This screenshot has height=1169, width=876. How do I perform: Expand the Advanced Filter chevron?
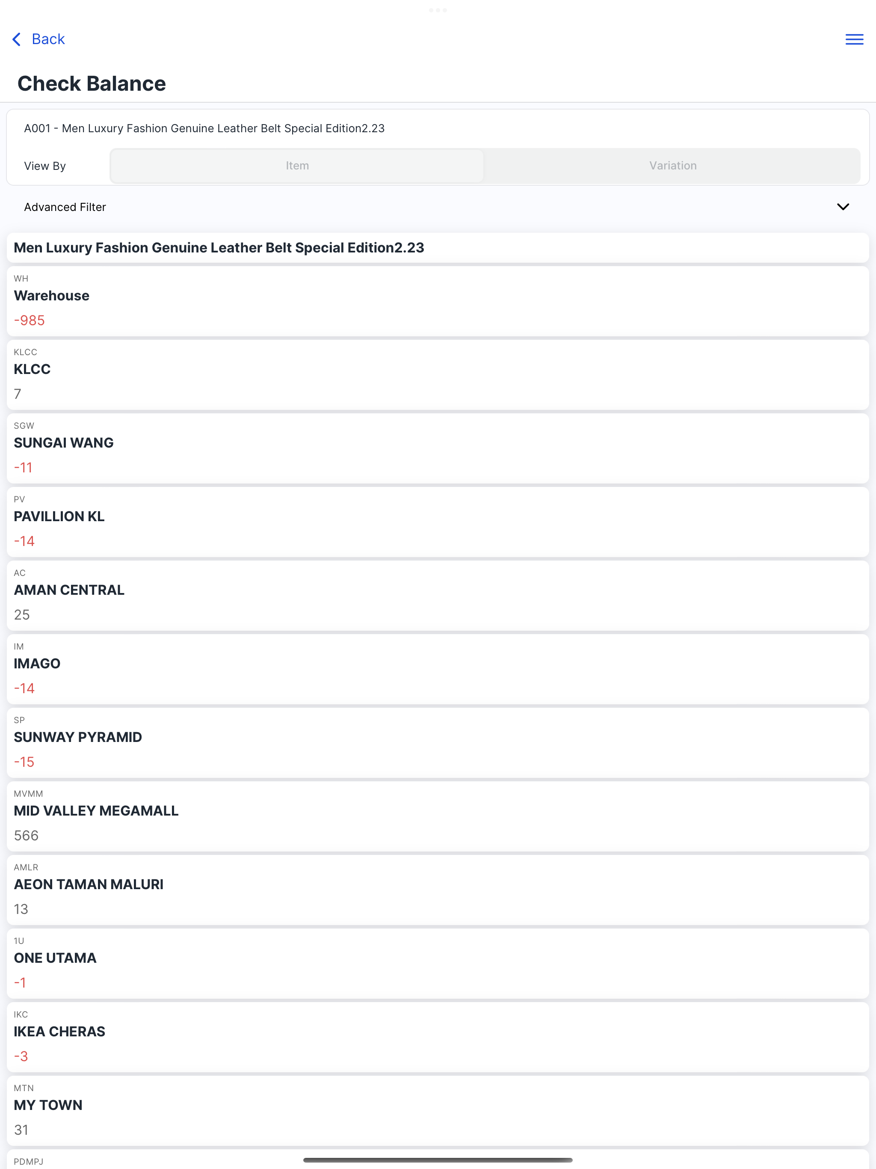843,207
